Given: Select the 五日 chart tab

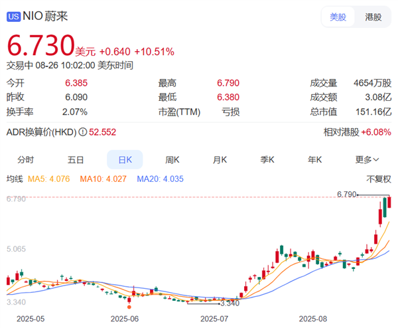Looking at the screenshot, I should (x=76, y=160).
